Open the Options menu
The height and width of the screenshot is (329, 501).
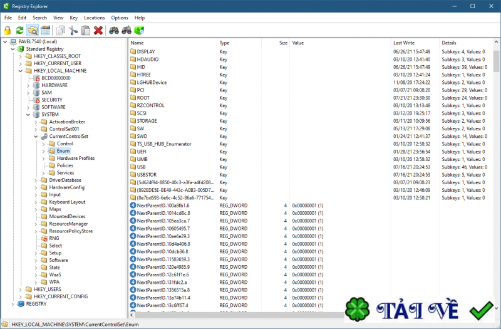[120, 18]
